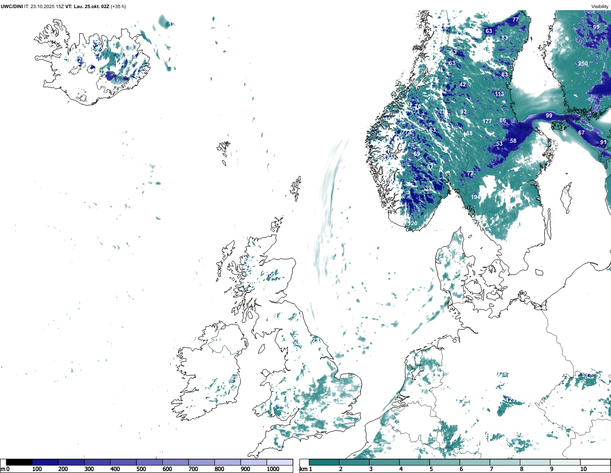This screenshot has height=473, width=611.
Task: Click the map value '91' at the right edge
Action: (603, 142)
